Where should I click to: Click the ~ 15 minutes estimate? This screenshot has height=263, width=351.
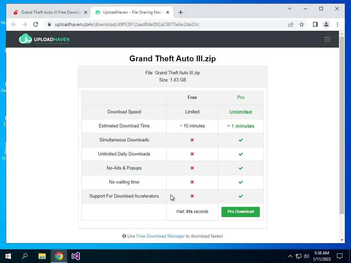(x=192, y=126)
